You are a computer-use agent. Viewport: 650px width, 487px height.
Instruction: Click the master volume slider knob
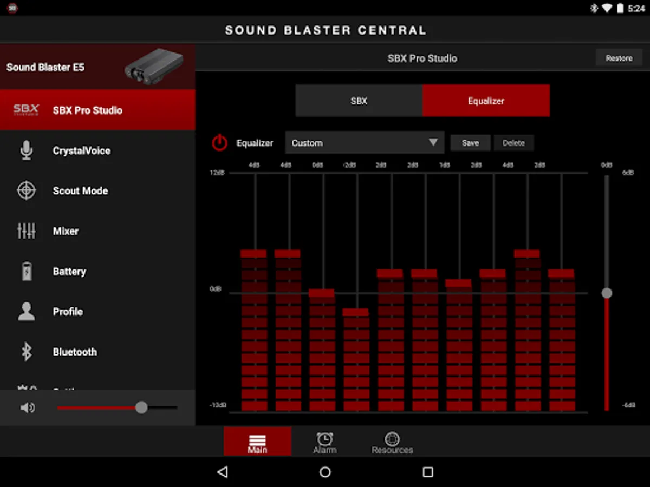click(141, 407)
